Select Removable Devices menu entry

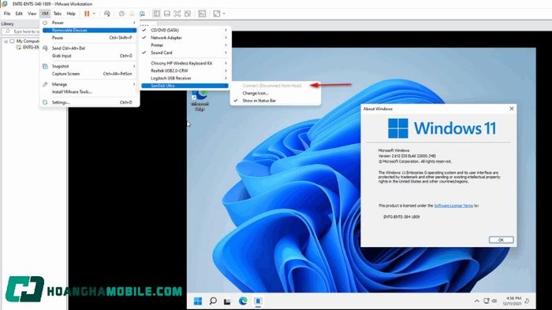89,30
